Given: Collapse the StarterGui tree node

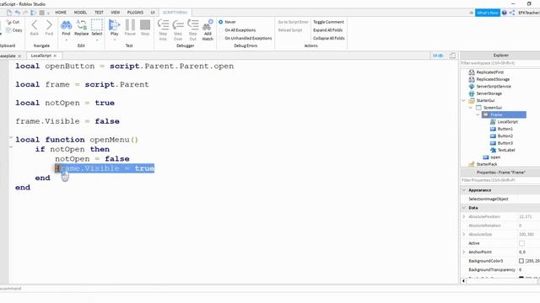Looking at the screenshot, I should point(463,101).
